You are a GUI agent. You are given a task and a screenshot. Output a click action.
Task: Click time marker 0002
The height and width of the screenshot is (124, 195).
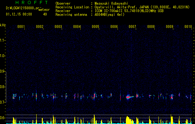[40, 27]
